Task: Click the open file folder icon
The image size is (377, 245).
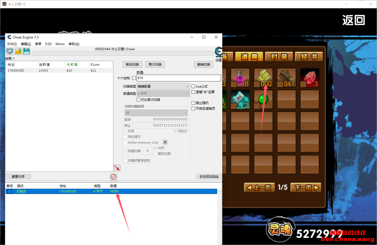Action: tap(18, 51)
